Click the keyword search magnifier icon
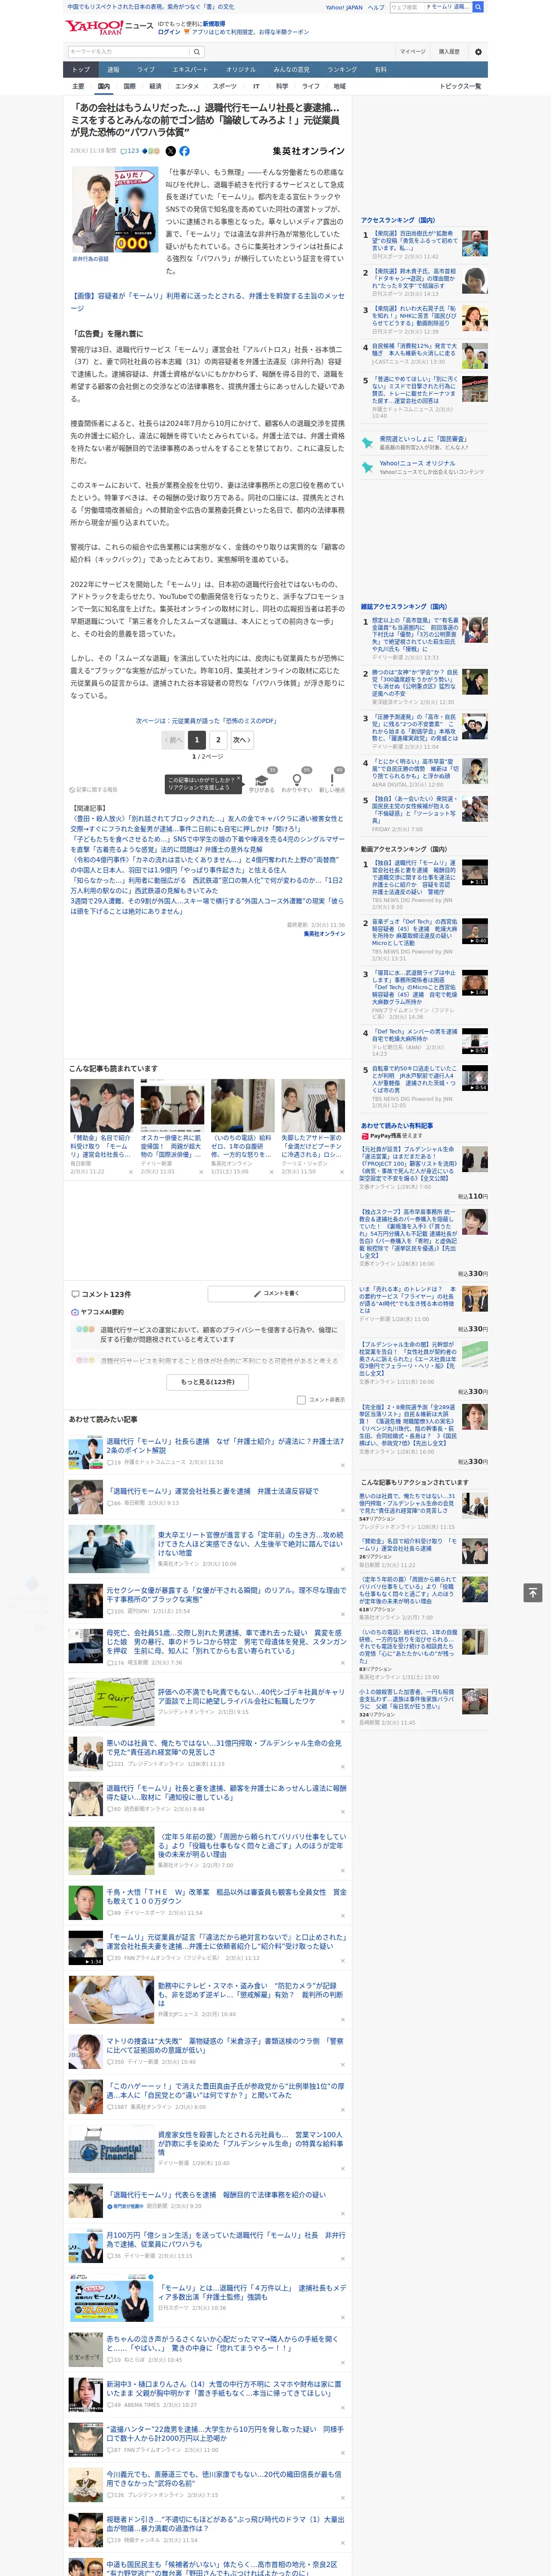Image resolution: width=551 pixels, height=2576 pixels. point(197,51)
